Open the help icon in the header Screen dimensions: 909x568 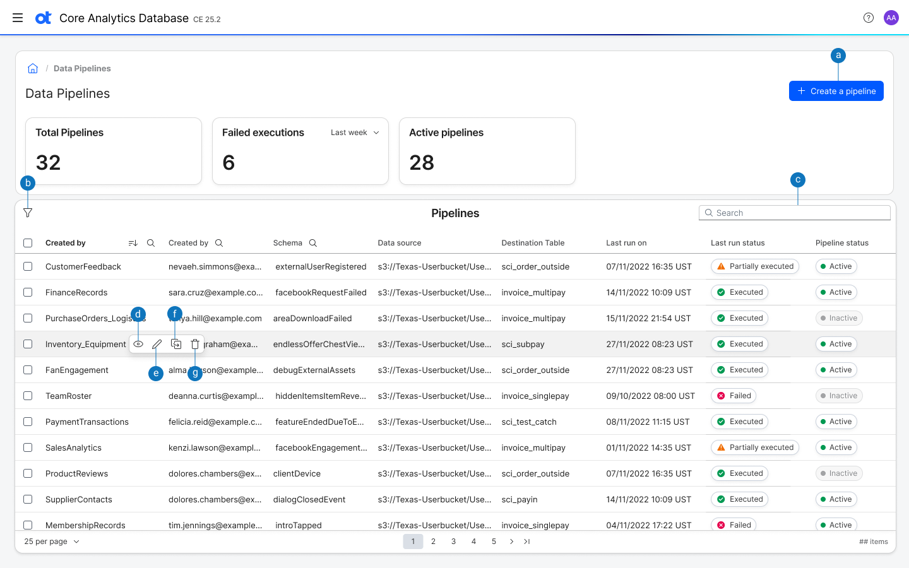tap(868, 18)
